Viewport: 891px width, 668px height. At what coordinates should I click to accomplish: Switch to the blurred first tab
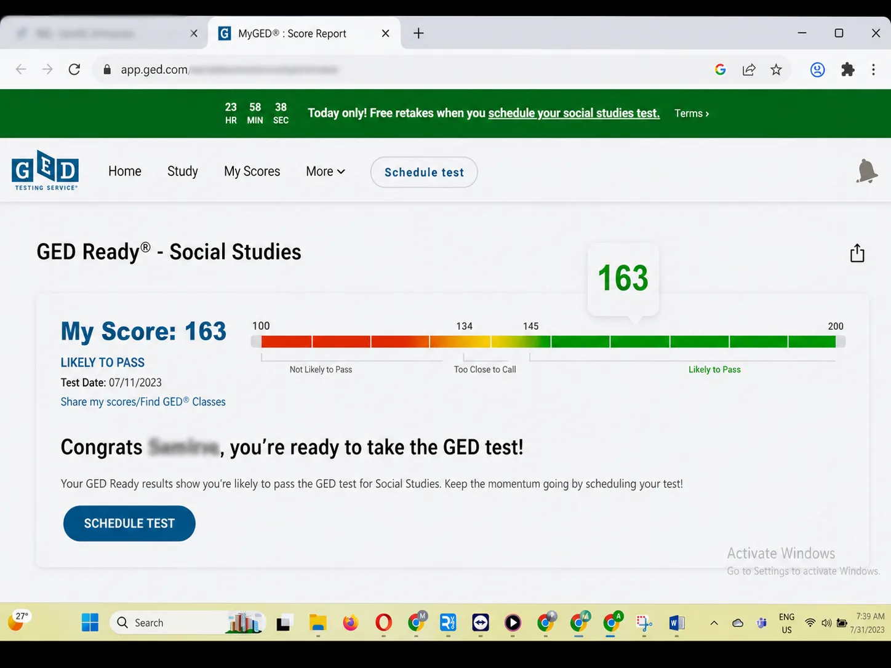(103, 33)
